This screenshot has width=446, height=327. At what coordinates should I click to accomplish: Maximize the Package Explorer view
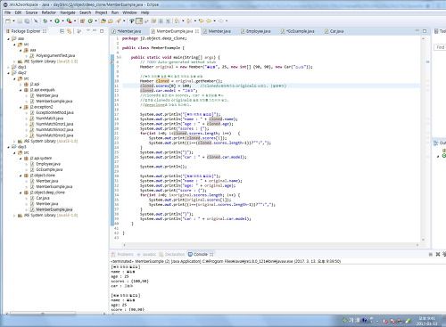click(102, 31)
